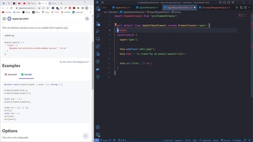253x142 pixels.
Task: Split the VS Code editor right
Action: point(245,7)
